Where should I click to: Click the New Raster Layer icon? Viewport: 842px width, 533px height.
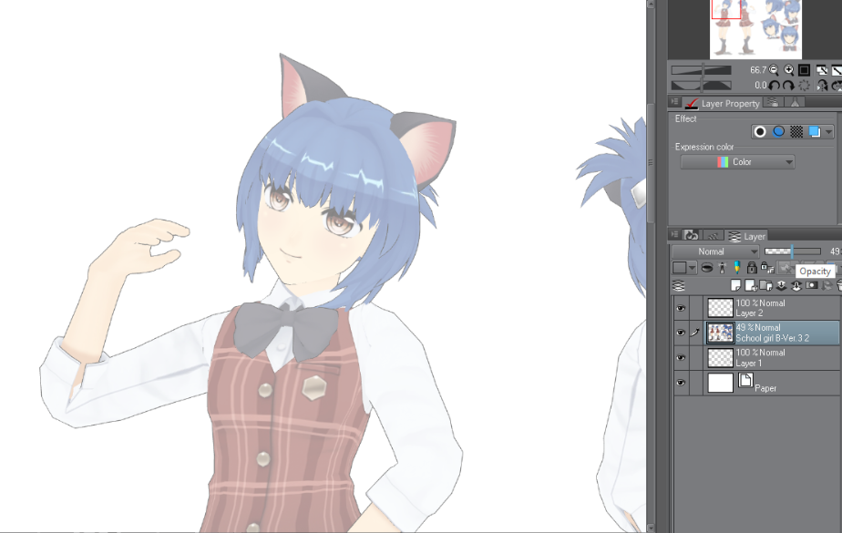[x=735, y=285]
